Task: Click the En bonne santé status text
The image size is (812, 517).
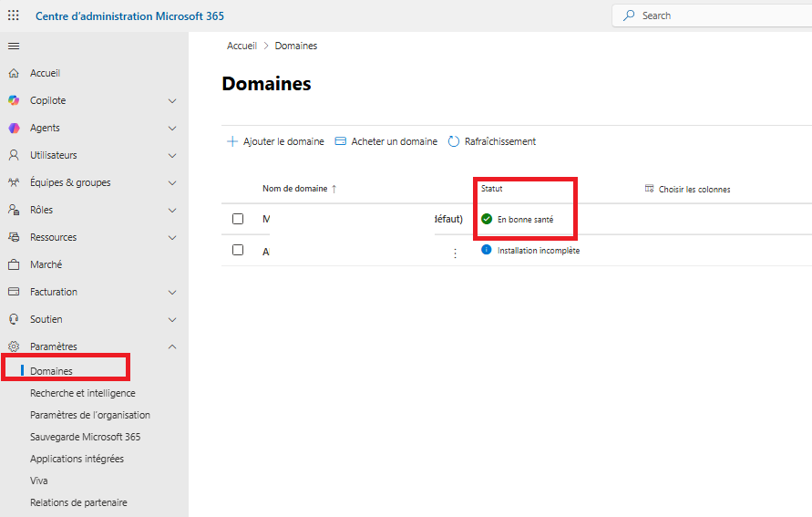Action: [526, 220]
